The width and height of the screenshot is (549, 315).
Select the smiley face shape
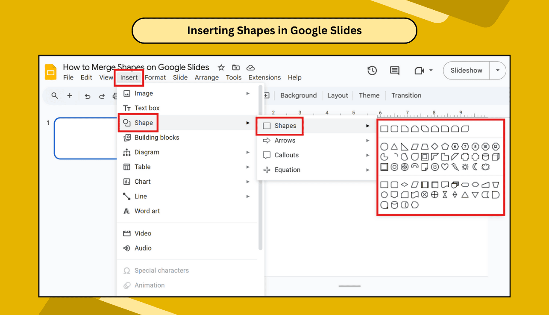pos(435,167)
